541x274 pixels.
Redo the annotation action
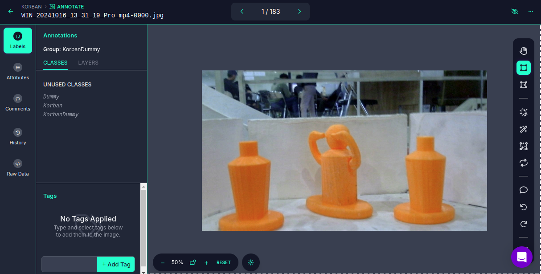tap(524, 224)
